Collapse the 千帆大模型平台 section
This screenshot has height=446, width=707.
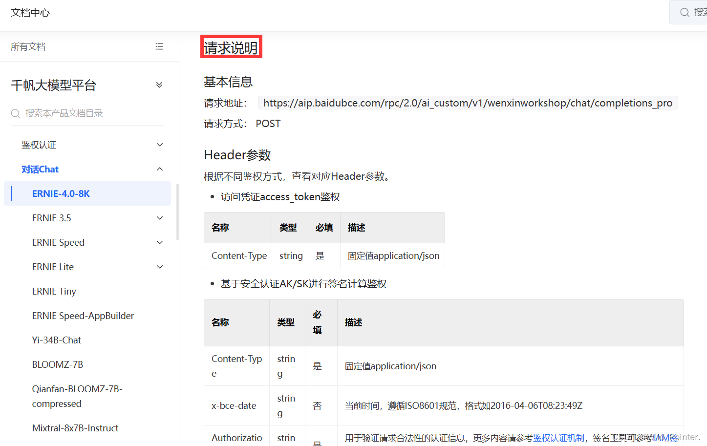click(159, 84)
